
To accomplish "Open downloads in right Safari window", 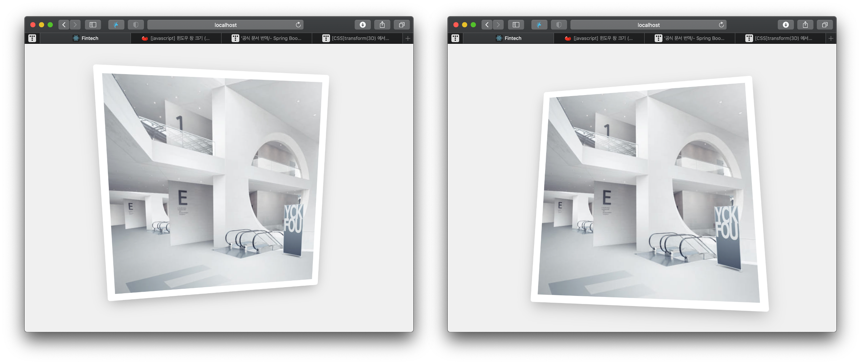I will (785, 25).
